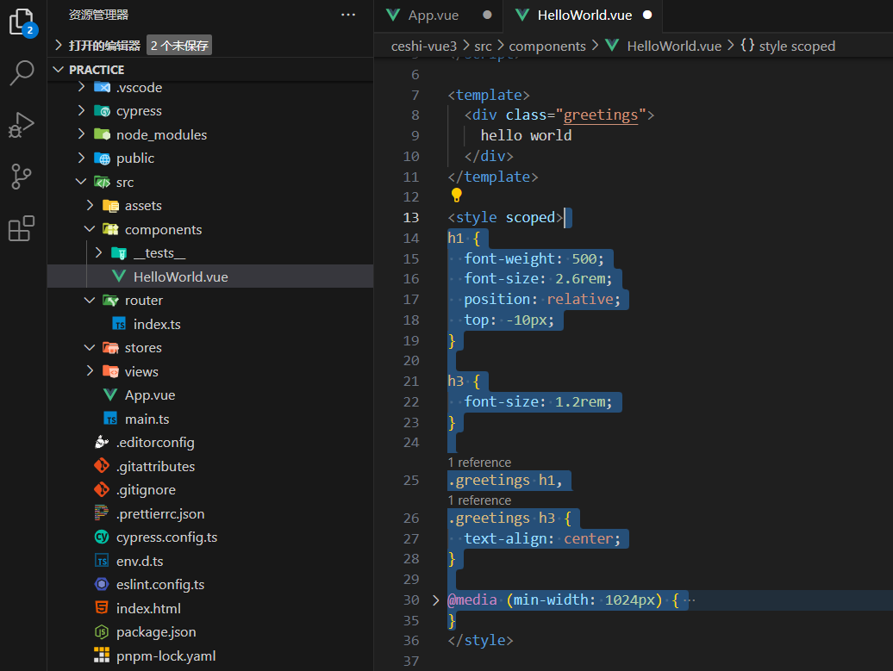Expand the __tests__ folder
Screen dimensions: 893x671
98,252
